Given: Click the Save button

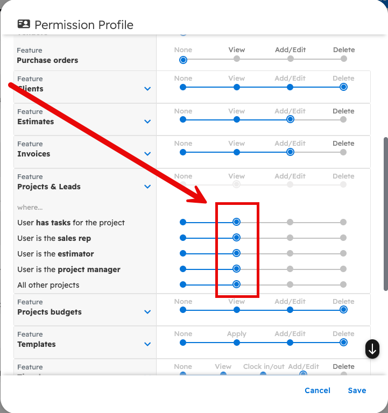Looking at the screenshot, I should pos(357,390).
